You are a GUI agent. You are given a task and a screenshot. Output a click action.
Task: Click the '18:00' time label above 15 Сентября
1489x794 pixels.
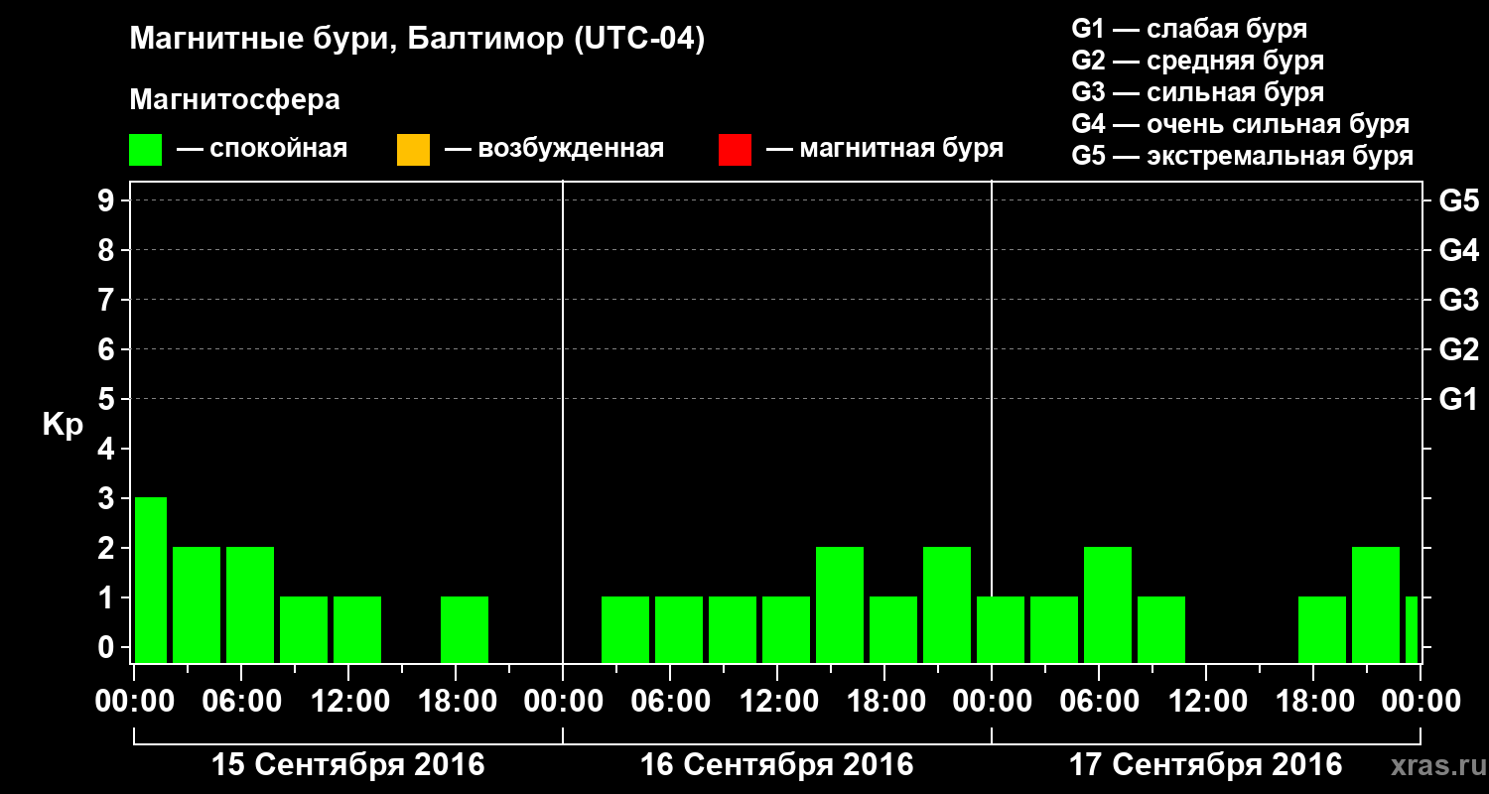(x=456, y=702)
